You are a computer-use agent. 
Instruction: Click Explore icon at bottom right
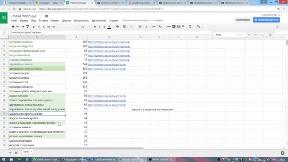click(283, 153)
